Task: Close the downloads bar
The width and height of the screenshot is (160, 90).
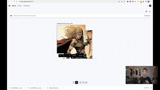Action: click(151, 88)
